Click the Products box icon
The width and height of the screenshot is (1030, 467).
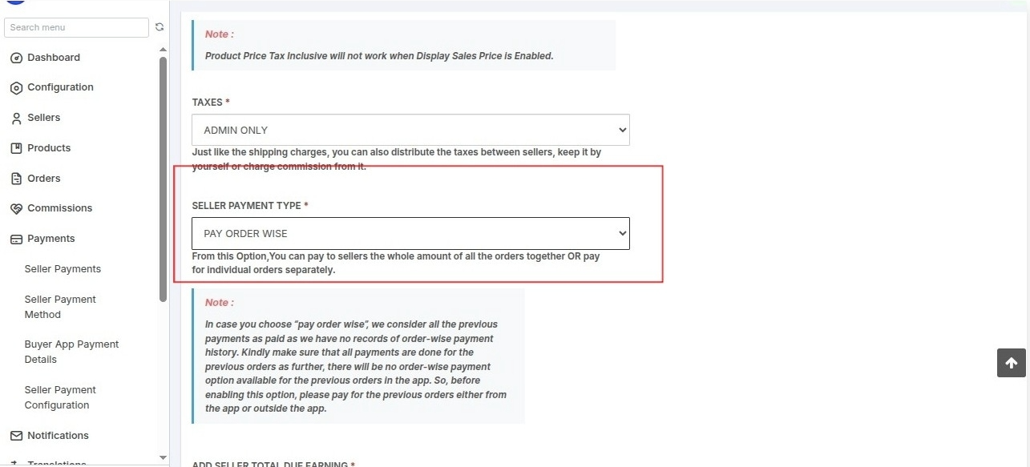16,148
